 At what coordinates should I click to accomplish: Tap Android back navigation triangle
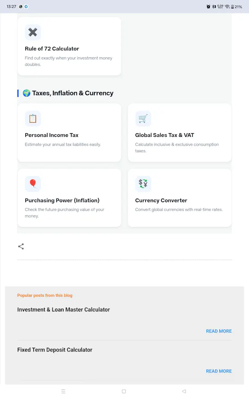tap(184, 391)
